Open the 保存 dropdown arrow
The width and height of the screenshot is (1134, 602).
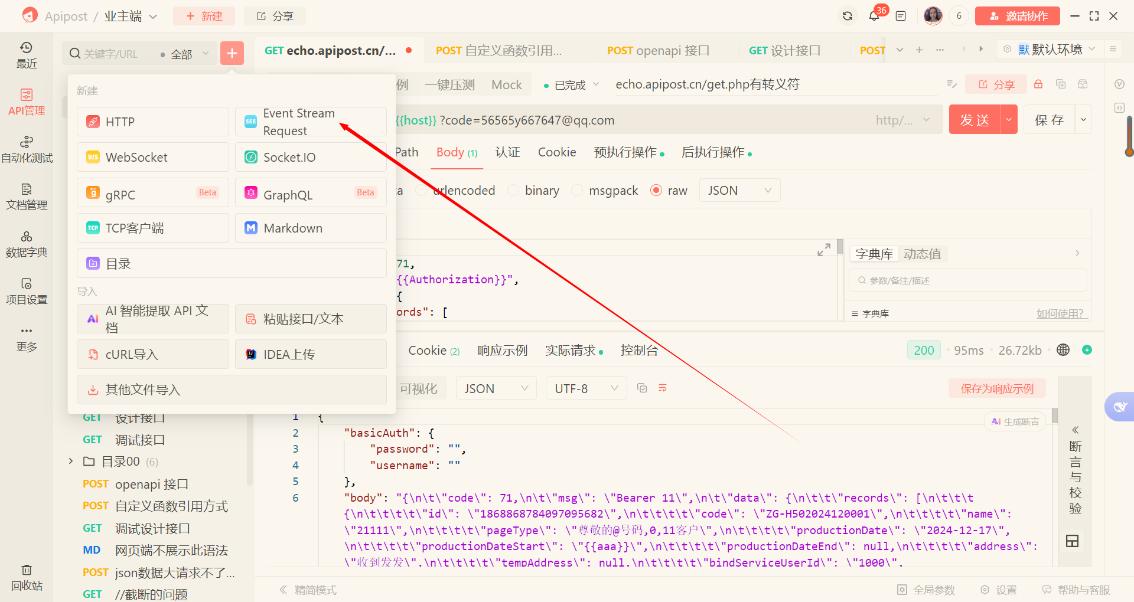(1083, 120)
